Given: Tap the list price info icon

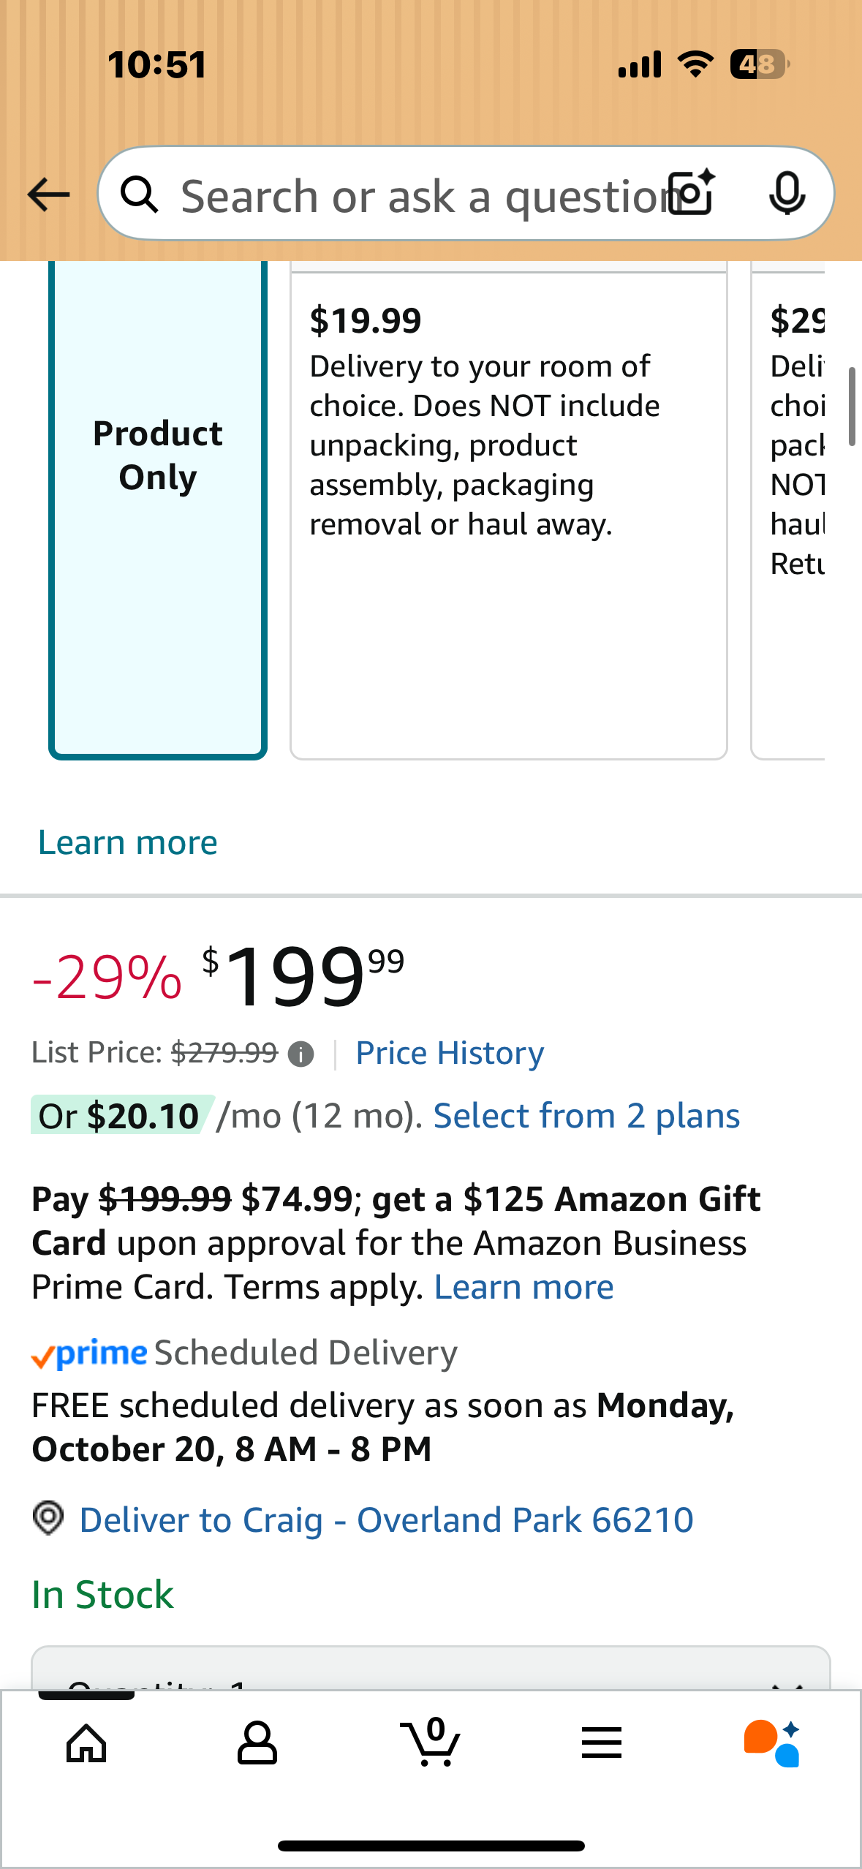Looking at the screenshot, I should tap(300, 1054).
